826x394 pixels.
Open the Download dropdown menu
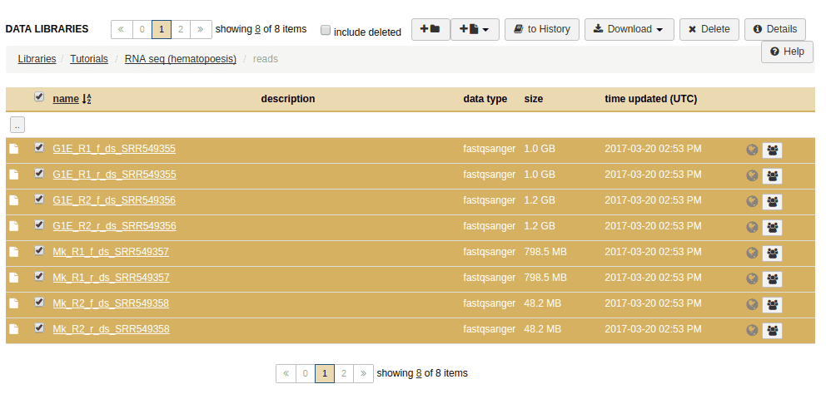(x=629, y=29)
